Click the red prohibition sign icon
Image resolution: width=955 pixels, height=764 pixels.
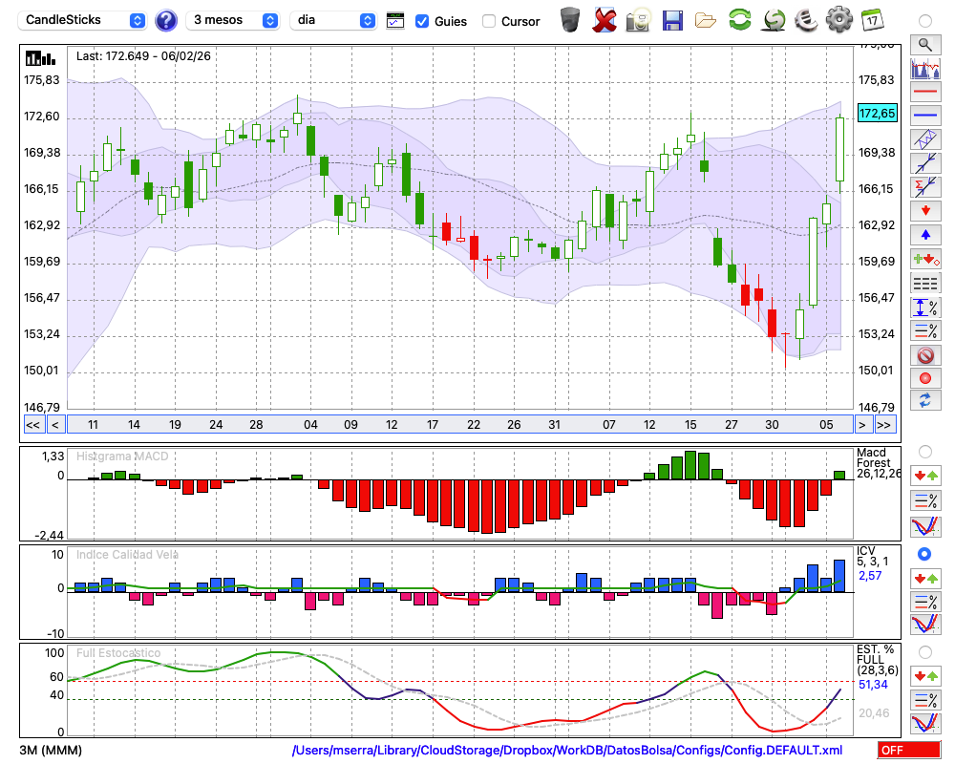tap(924, 355)
